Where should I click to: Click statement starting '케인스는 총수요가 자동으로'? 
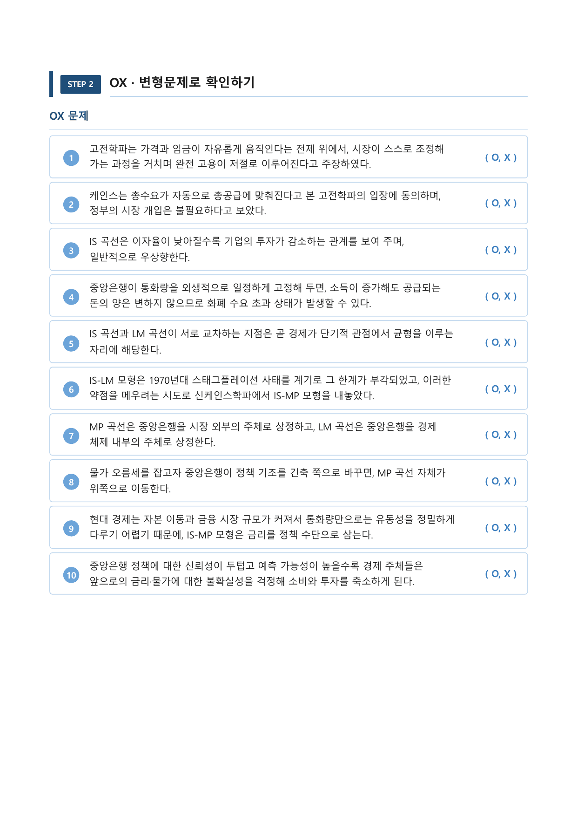point(265,203)
